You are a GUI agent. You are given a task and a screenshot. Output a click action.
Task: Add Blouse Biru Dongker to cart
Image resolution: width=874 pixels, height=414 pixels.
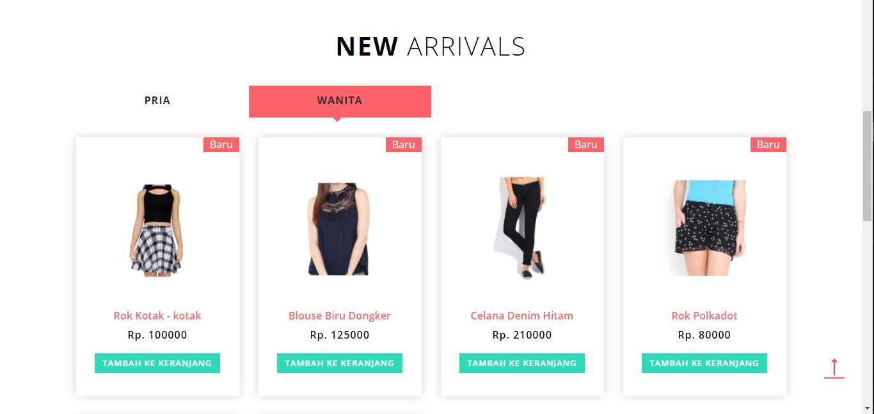(x=340, y=363)
